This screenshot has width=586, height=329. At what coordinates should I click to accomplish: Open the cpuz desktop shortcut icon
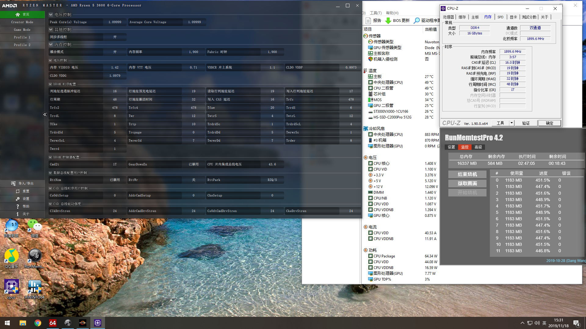(x=12, y=287)
